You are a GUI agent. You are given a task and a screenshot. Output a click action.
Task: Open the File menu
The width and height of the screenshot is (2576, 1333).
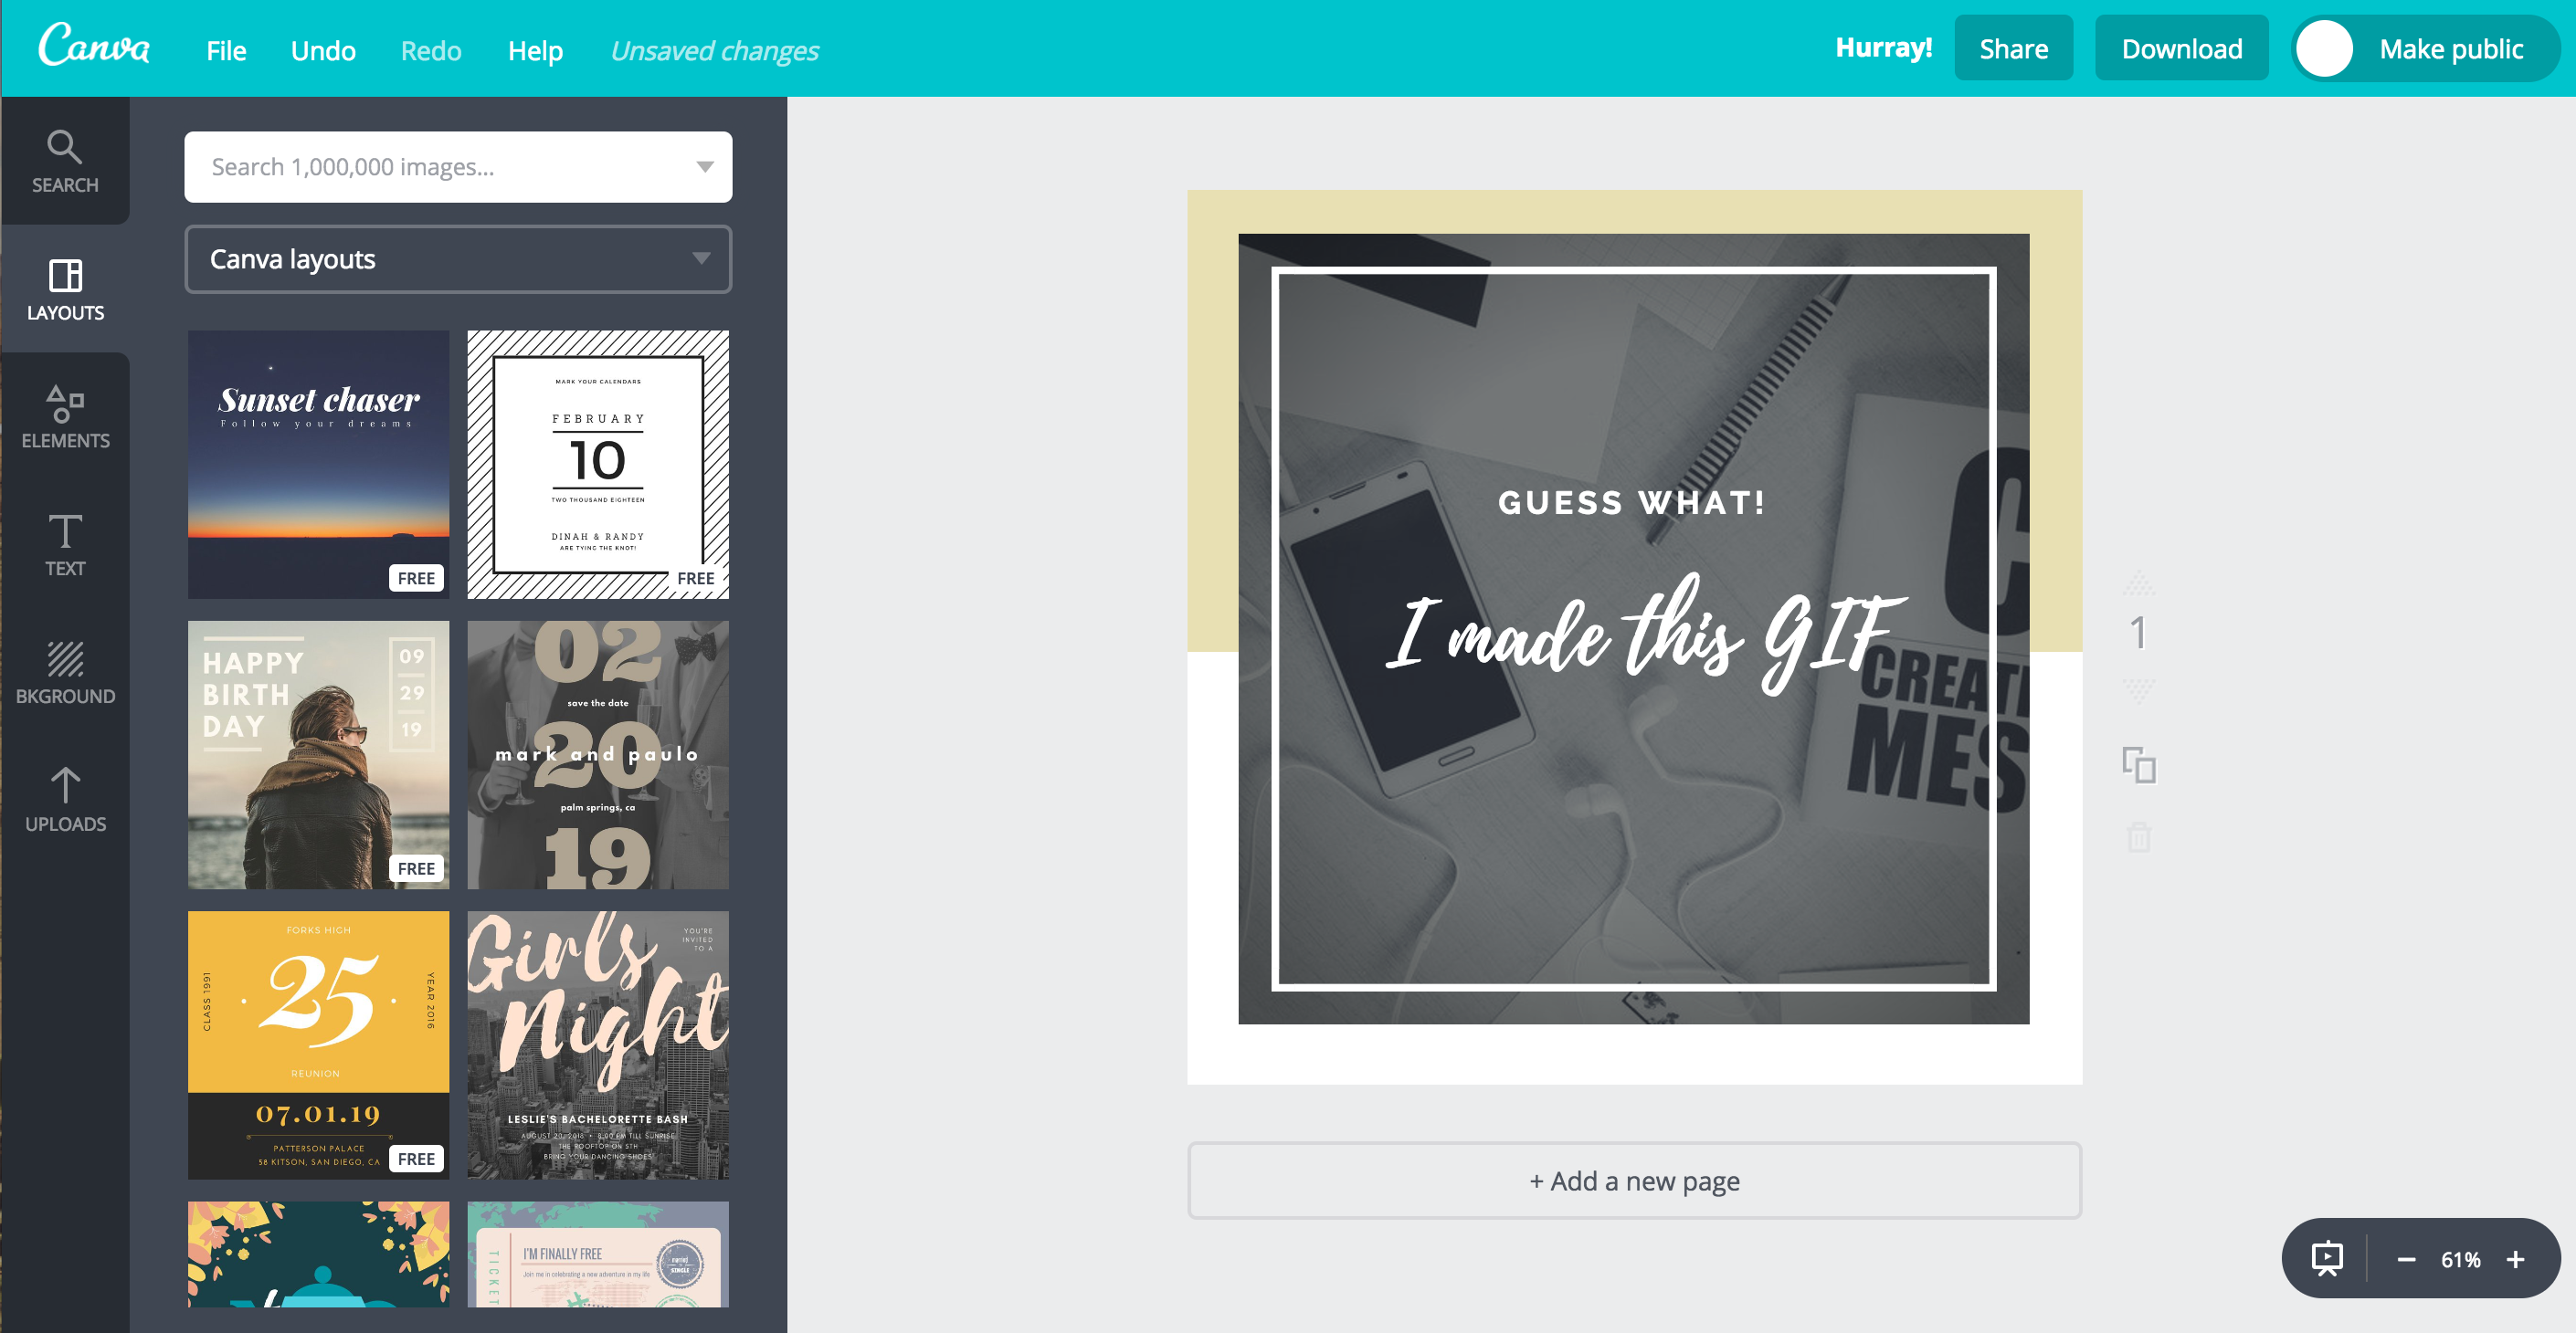click(x=227, y=47)
